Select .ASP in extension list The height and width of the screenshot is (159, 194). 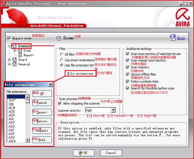pos(16,134)
